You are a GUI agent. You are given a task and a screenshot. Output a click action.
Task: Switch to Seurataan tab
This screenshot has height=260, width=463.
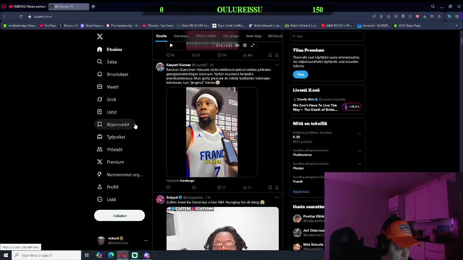(181, 36)
